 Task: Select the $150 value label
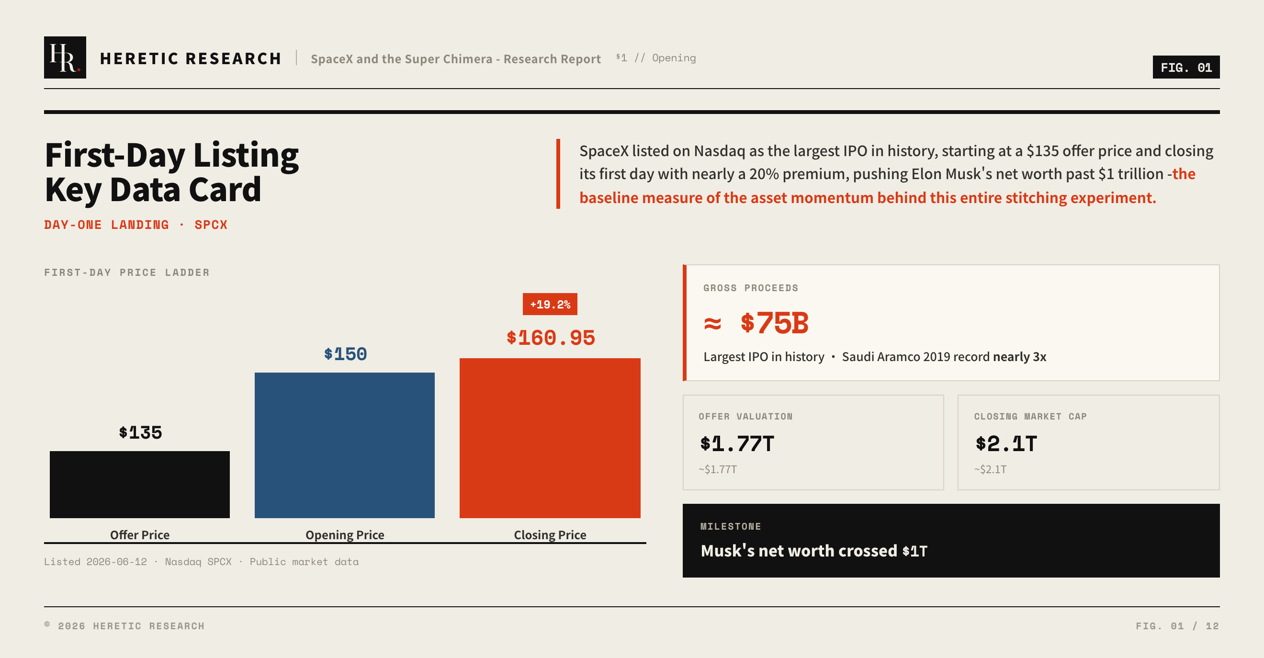345,354
